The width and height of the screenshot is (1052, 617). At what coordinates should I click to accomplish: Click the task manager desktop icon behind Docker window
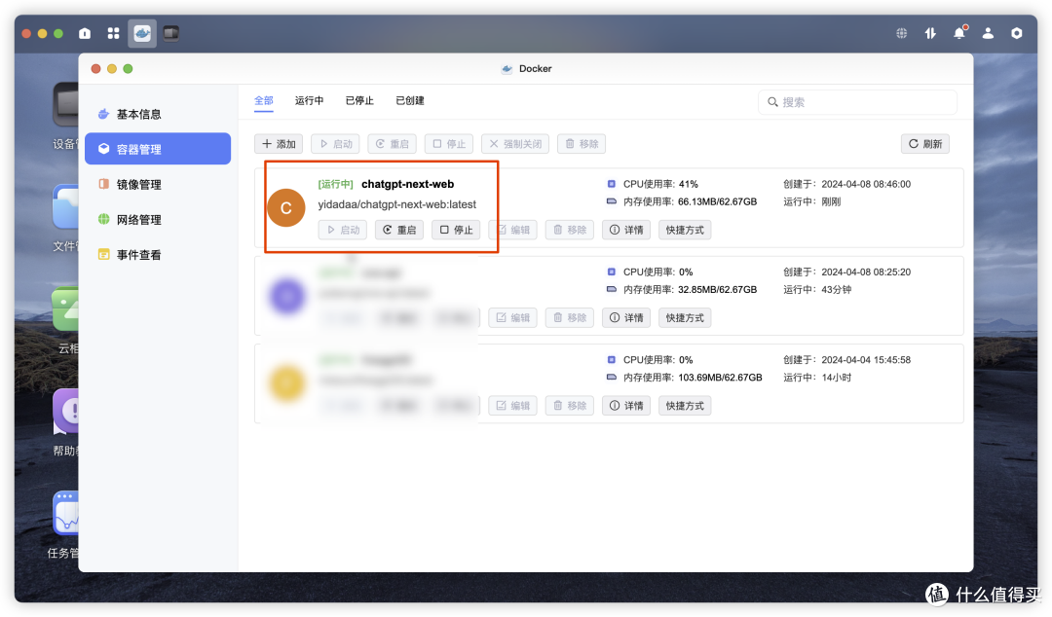[x=66, y=513]
